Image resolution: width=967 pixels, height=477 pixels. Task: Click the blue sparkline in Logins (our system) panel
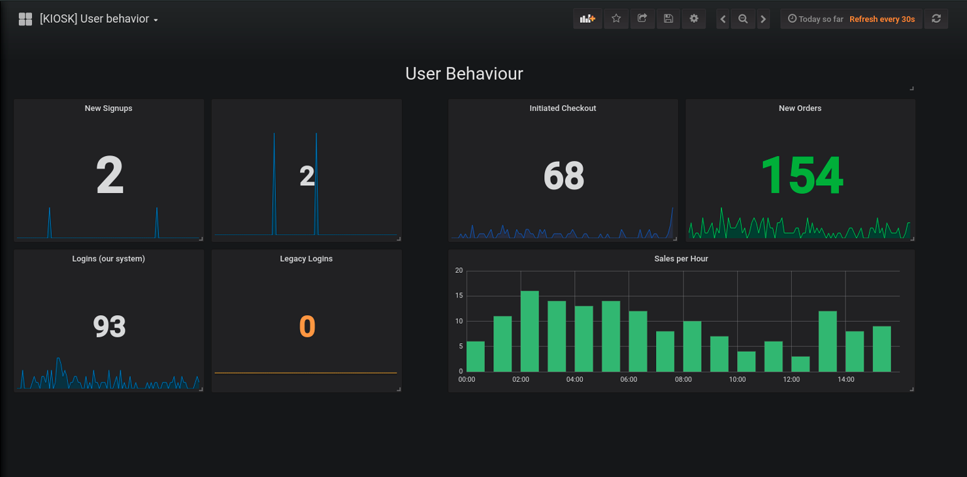[109, 373]
